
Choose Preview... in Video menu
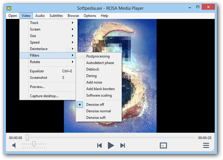[48, 87]
